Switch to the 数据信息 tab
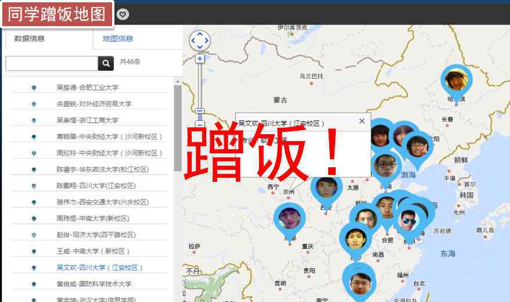This screenshot has width=510, height=302. coord(29,39)
